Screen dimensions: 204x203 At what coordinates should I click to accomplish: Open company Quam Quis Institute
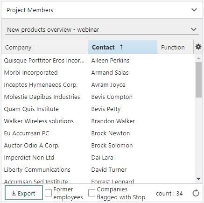tap(31, 109)
